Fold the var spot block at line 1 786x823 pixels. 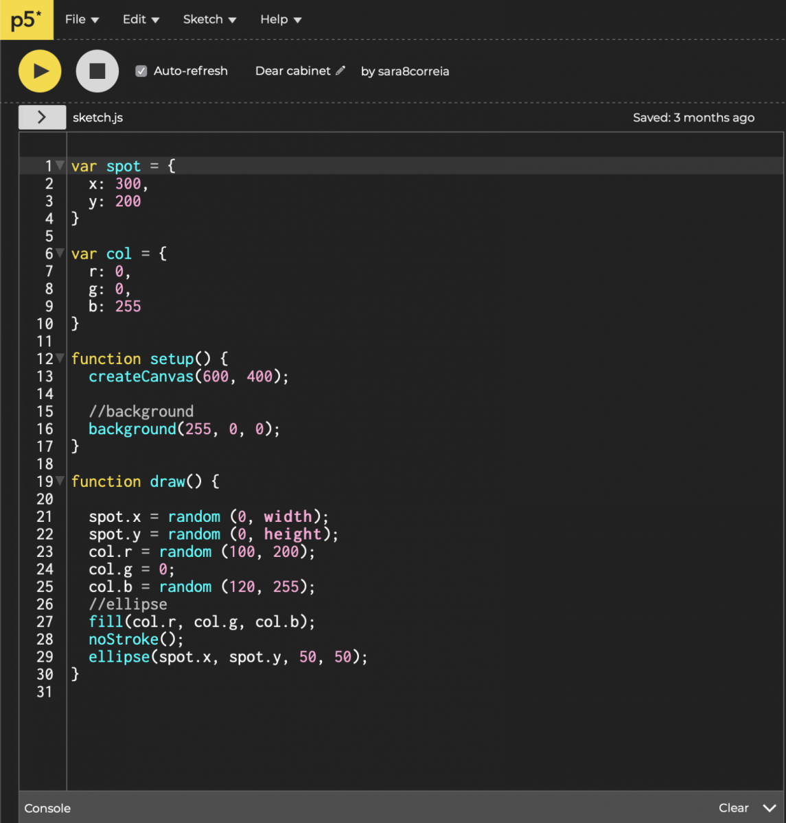pyautogui.click(x=60, y=165)
